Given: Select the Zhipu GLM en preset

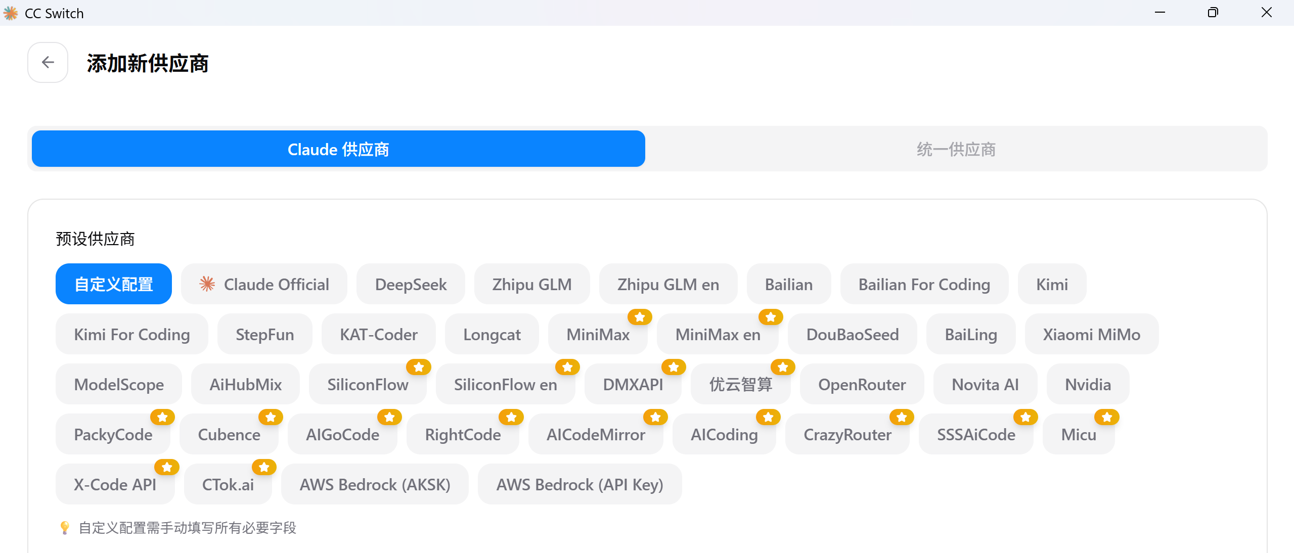Looking at the screenshot, I should (x=668, y=284).
